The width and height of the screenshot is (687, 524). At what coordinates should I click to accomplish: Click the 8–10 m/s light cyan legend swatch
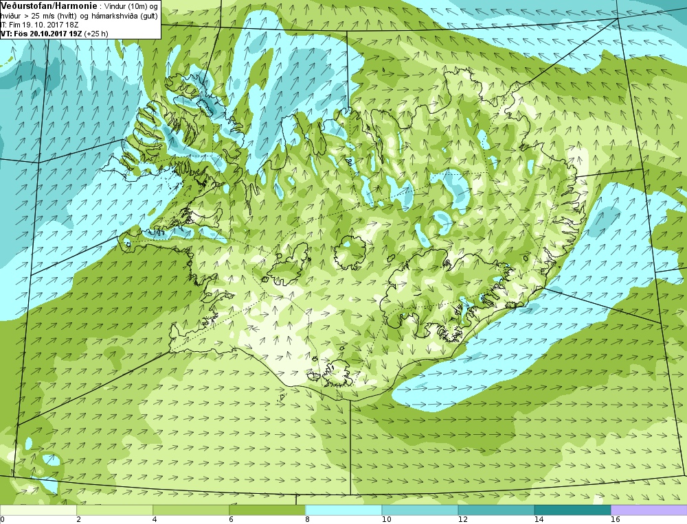pyautogui.click(x=343, y=510)
